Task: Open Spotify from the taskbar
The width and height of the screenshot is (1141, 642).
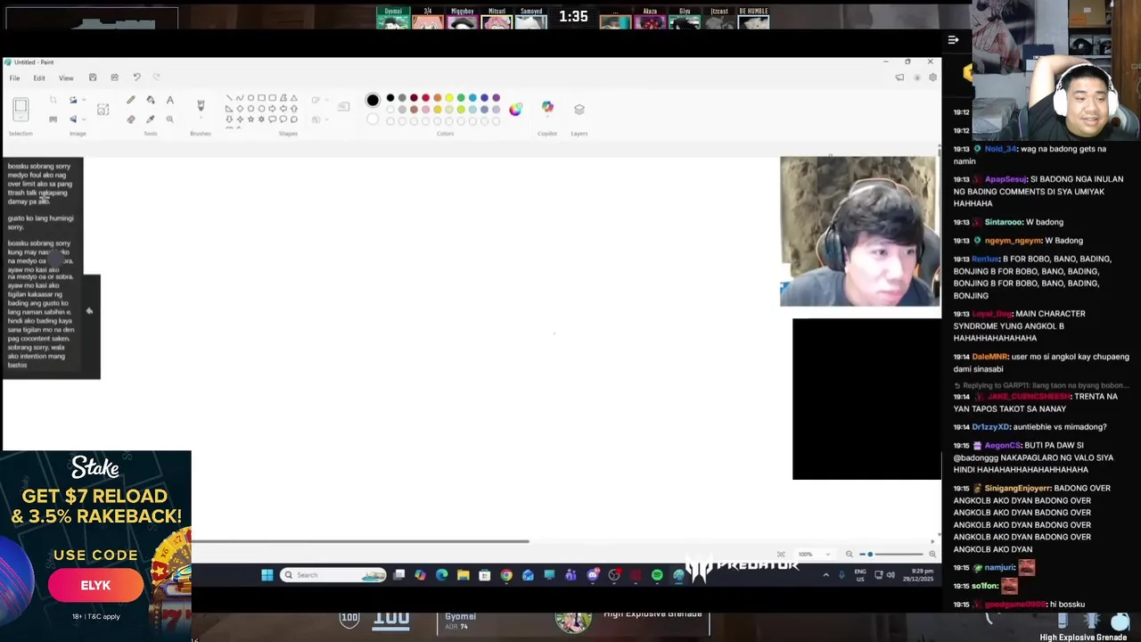Action: point(657,575)
